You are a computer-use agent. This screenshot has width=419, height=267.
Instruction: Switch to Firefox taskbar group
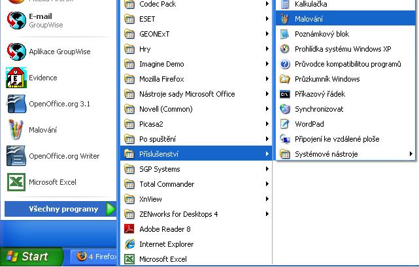[x=97, y=257]
